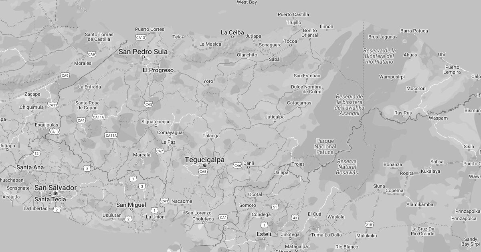The width and height of the screenshot is (481, 252).
Task: Click the Puerto Castilla label
Action: pos(293,15)
